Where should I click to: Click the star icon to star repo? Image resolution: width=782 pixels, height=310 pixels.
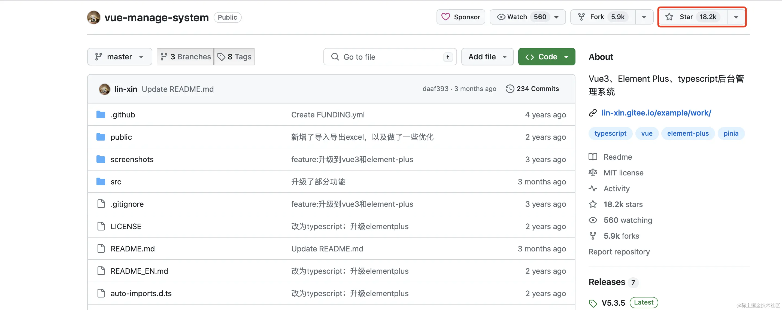pos(669,17)
